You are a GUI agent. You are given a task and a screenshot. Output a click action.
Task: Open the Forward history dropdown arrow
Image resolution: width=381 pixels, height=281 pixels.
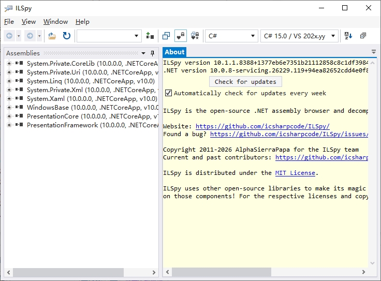tap(39, 36)
